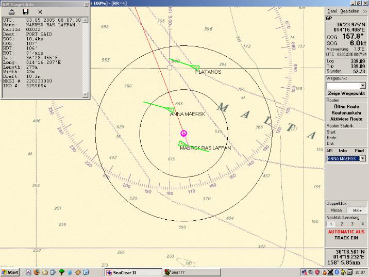369x277 pixels.
Task: Click the Windows Start button
Action: pyautogui.click(x=10, y=272)
